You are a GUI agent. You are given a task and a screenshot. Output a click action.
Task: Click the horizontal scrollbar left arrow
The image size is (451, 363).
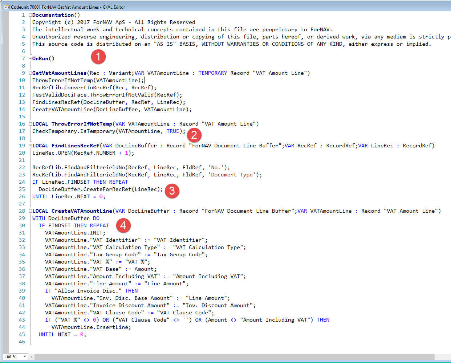pos(32,357)
